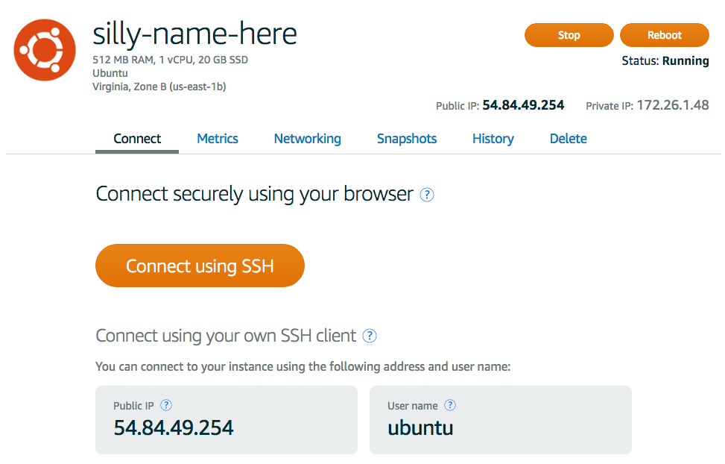Switch to the Metrics tab
Screen dimensions: 725x464
point(218,139)
